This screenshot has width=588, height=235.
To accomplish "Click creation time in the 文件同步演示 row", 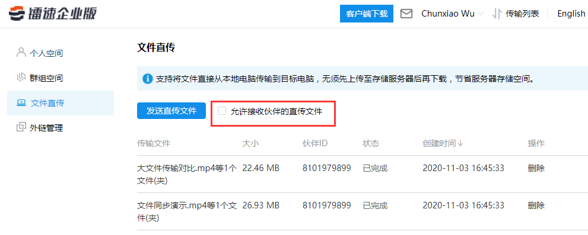I will [463, 205].
